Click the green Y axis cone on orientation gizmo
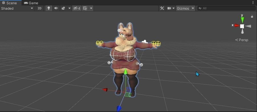Image resolution: width=257 pixels, height=112 pixels. point(242,20)
